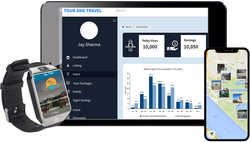Image resolution: width=250 pixels, height=142 pixels.
Task: Click the home icon in the breadcrumb
Action: pos(123,27)
